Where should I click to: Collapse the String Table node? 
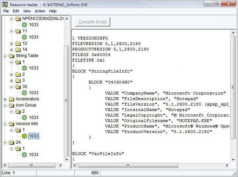coord(5,56)
